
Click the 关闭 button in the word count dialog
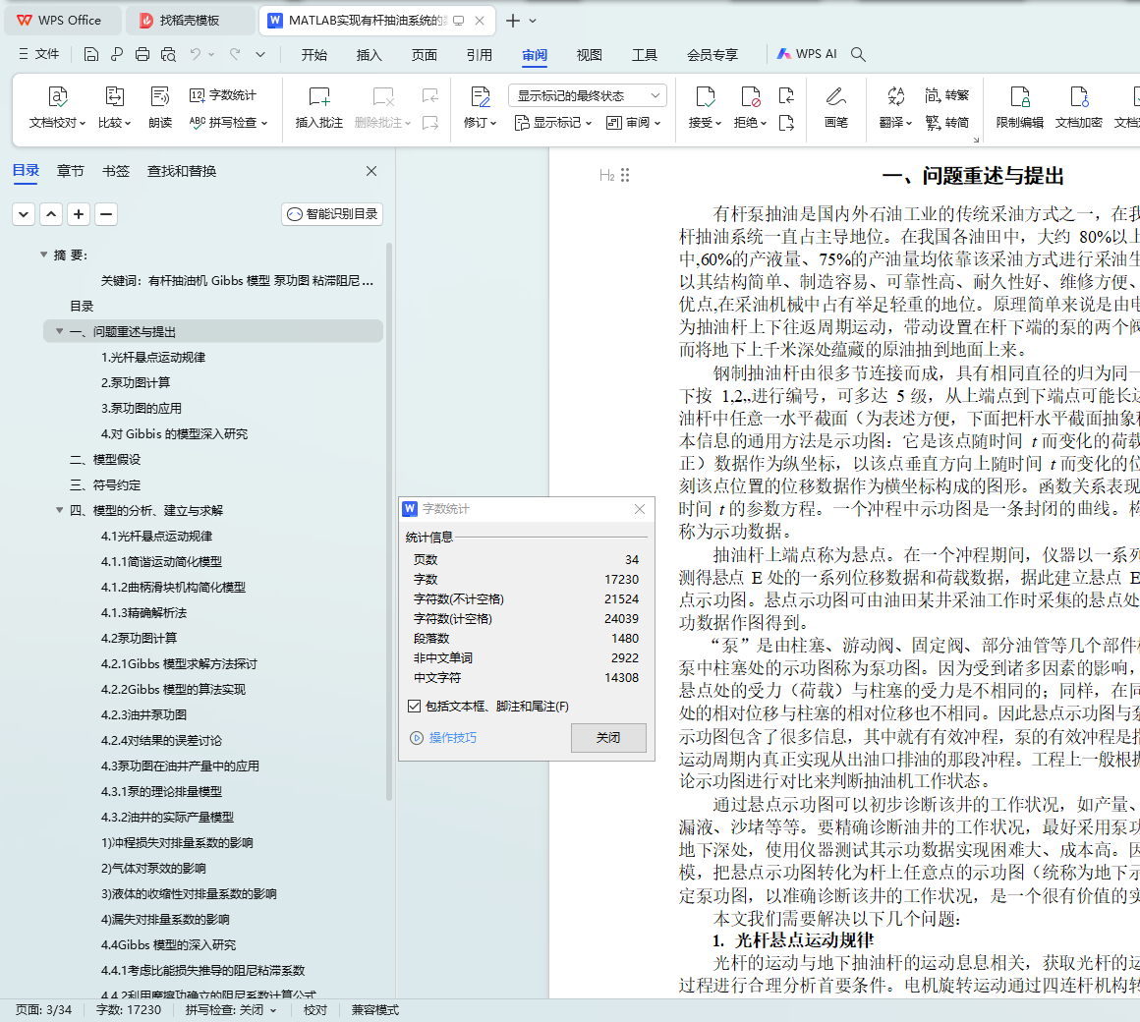click(x=608, y=737)
